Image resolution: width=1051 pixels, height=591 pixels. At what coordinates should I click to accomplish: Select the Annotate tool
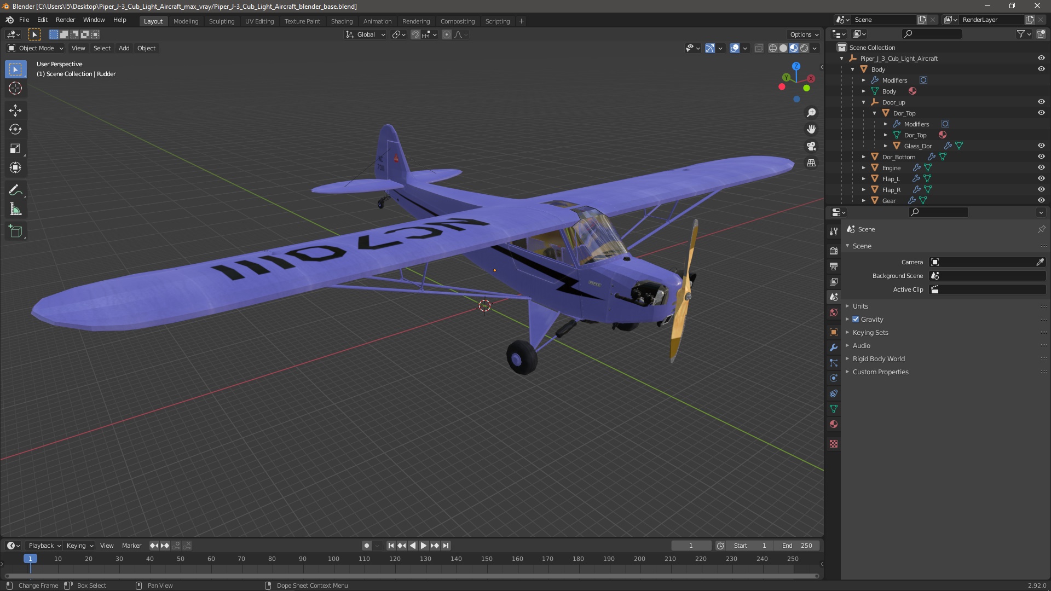tap(15, 190)
